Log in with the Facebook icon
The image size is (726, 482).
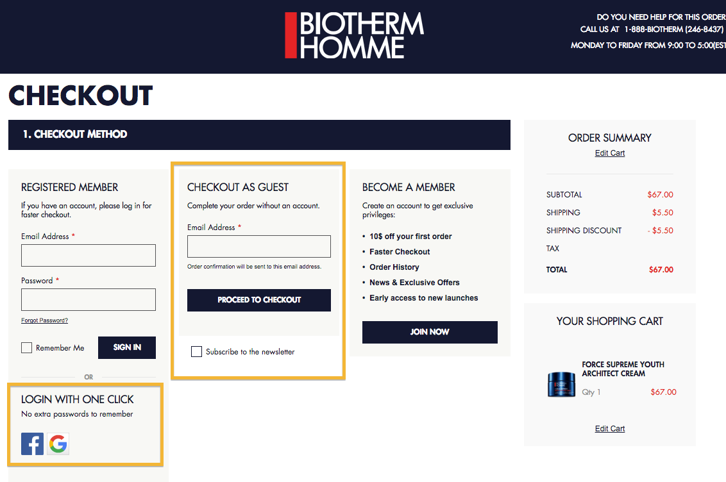(x=32, y=444)
